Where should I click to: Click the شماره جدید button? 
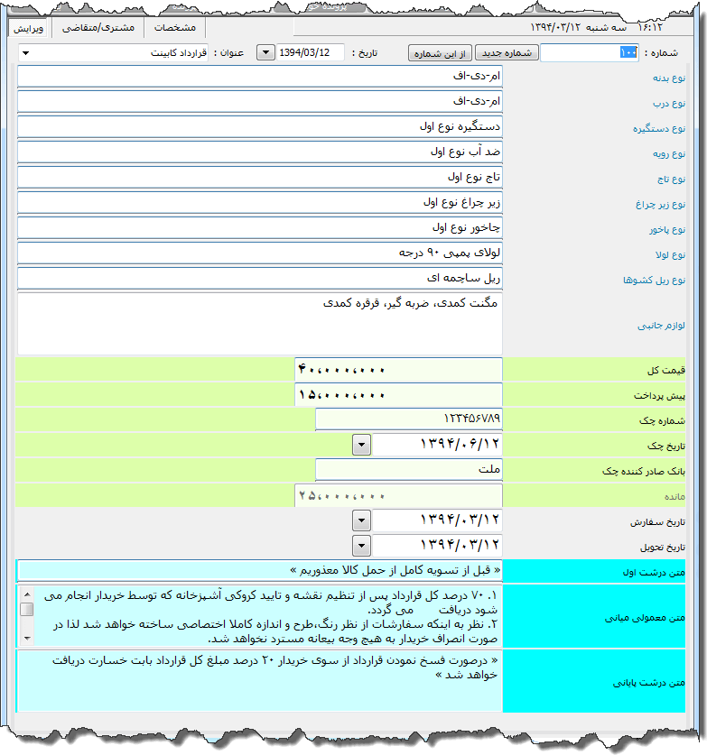(x=507, y=53)
